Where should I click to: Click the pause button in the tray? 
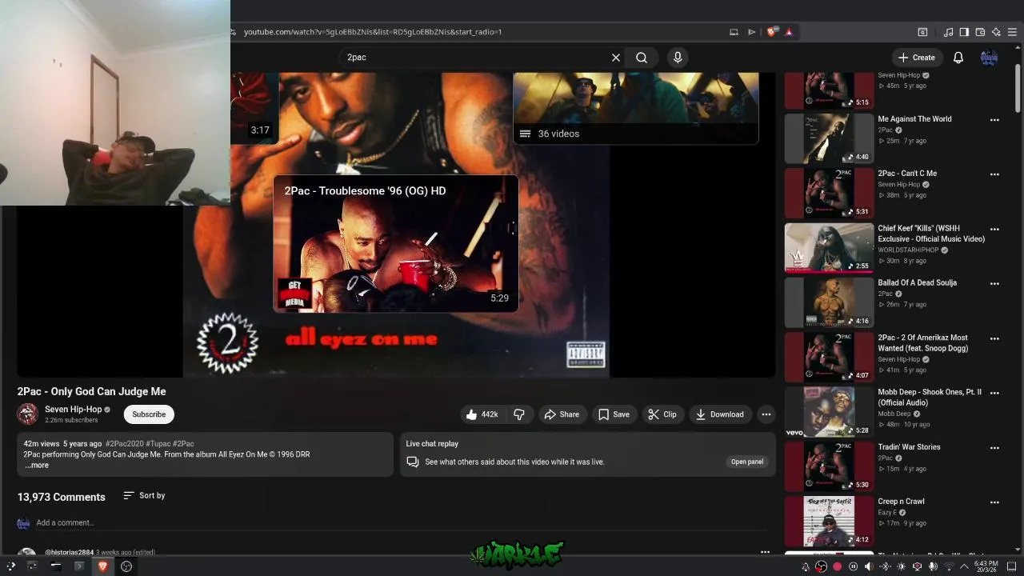coord(853,566)
